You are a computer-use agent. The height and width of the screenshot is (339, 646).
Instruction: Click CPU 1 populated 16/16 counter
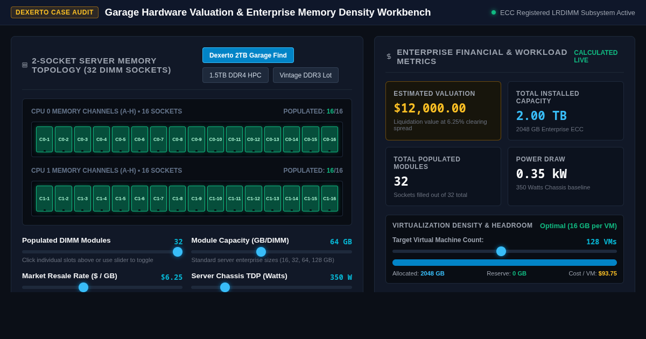(313, 171)
